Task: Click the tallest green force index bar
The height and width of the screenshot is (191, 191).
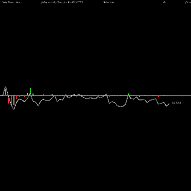Action: tap(30, 92)
